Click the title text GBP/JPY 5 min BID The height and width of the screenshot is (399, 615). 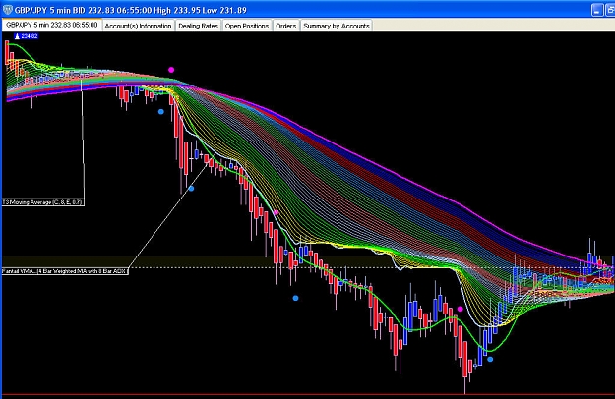pos(50,10)
